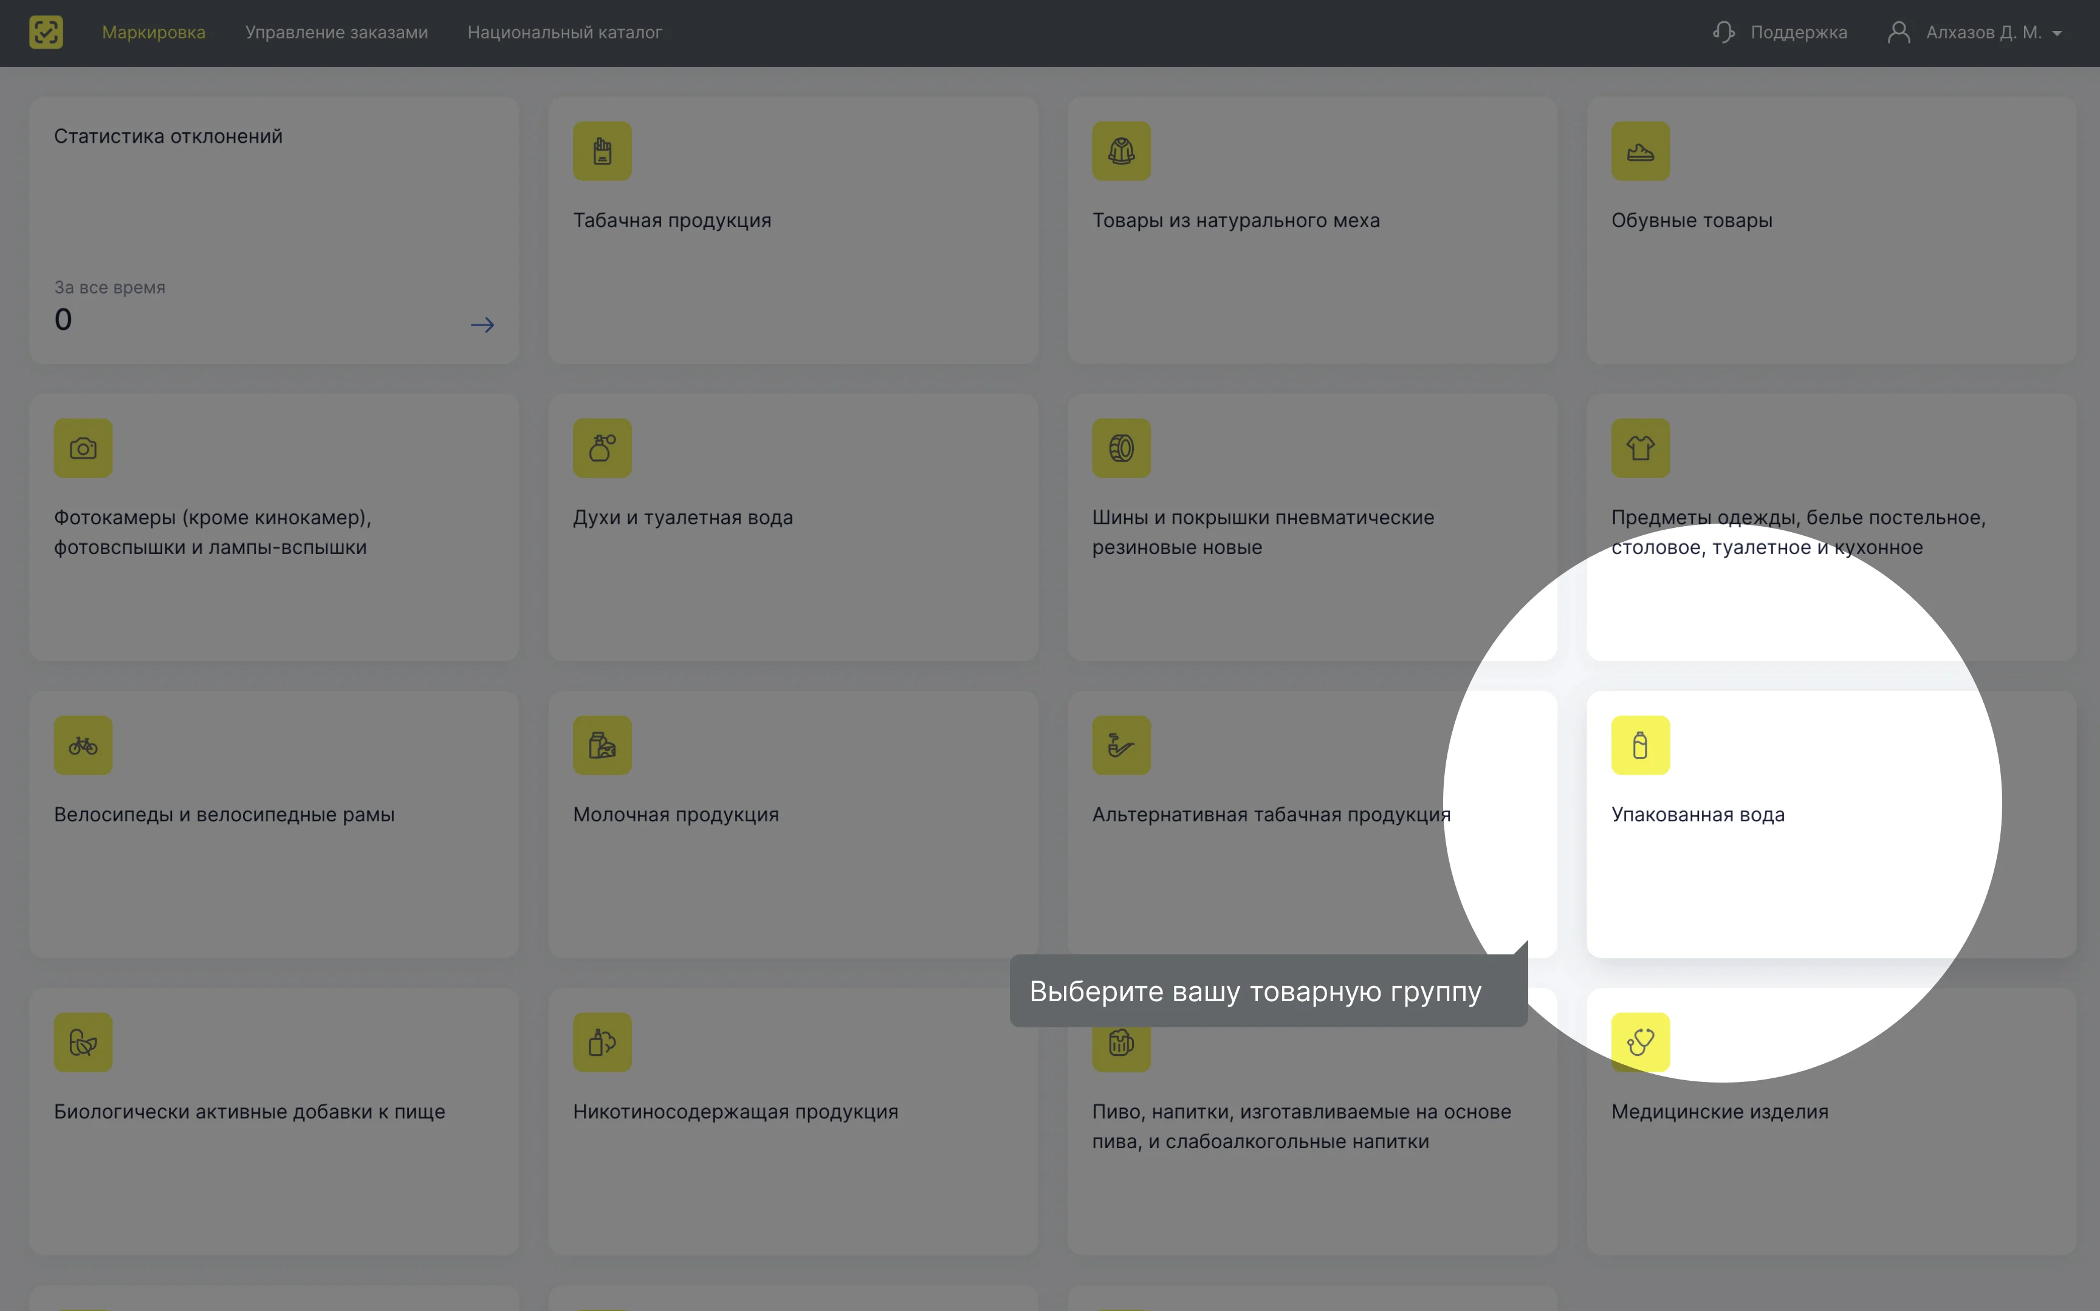Select the dairy products icon
Image resolution: width=2100 pixels, height=1311 pixels.
pyautogui.click(x=602, y=745)
